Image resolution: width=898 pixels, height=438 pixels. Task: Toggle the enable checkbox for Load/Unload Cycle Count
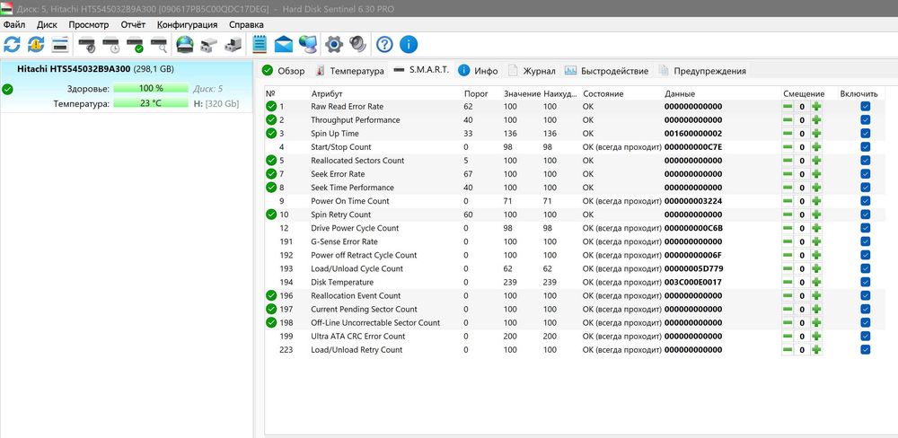[x=866, y=268]
